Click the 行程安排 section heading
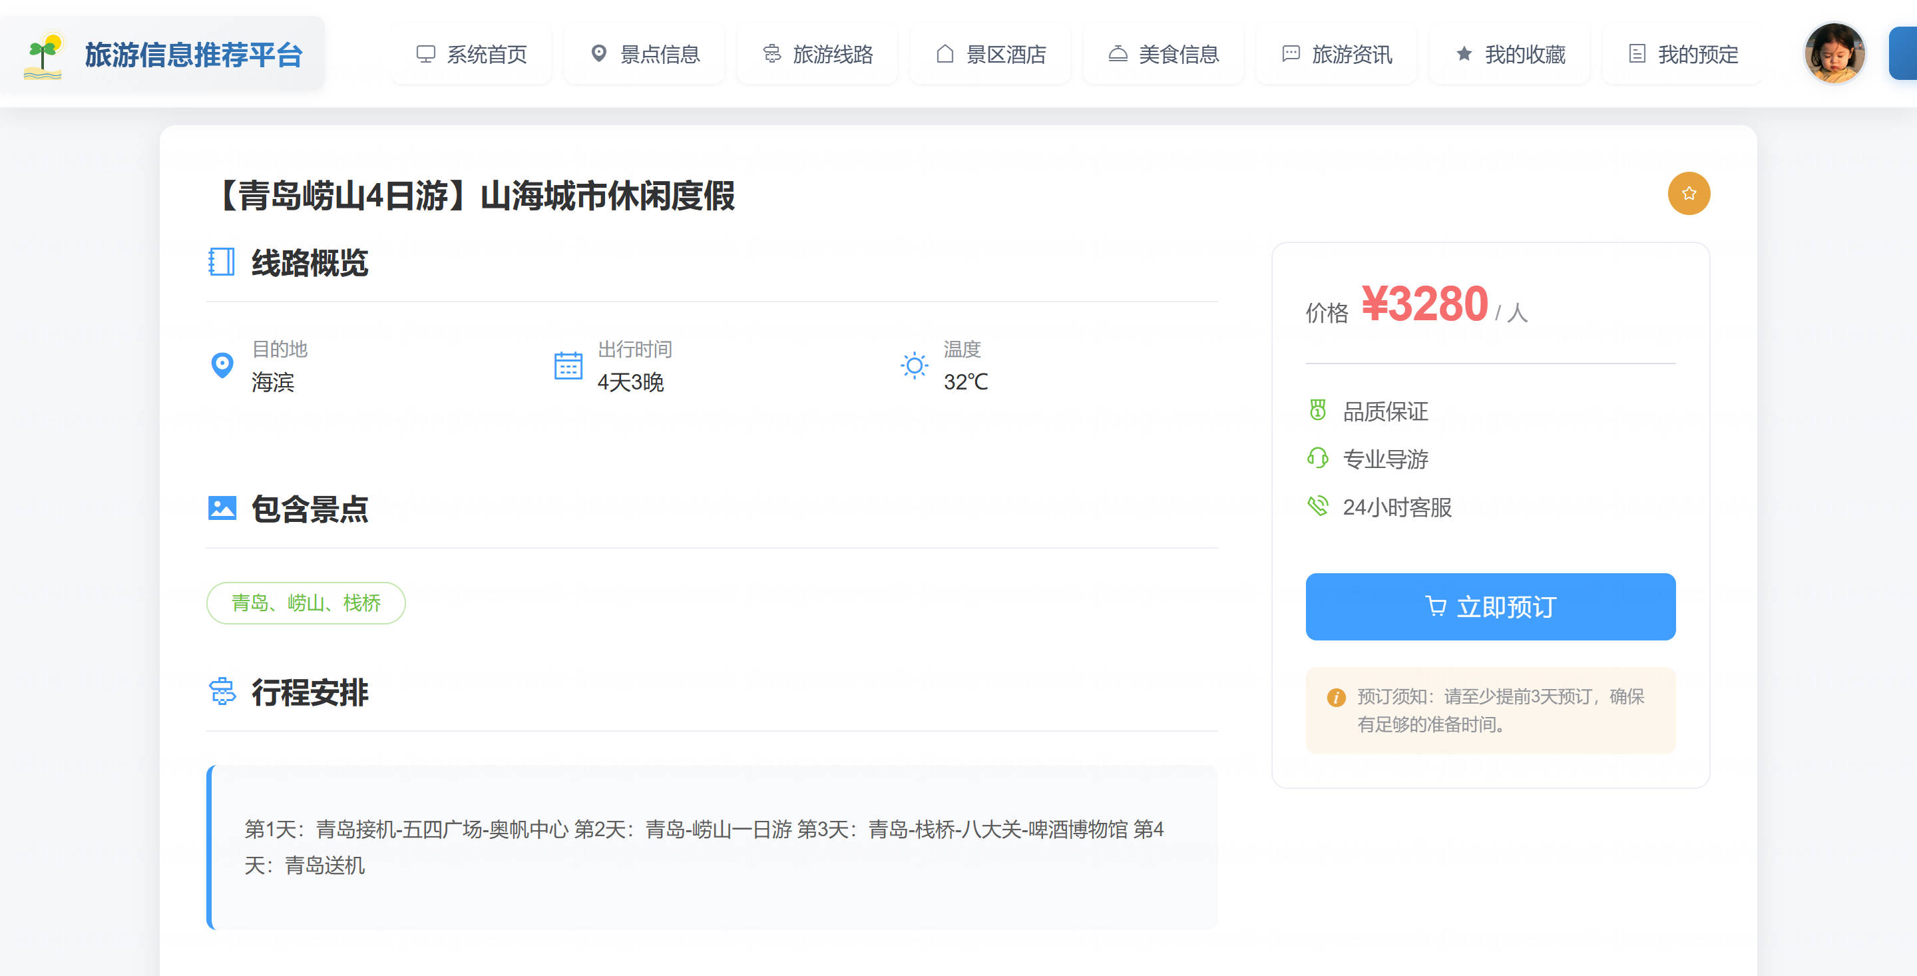1917x976 pixels. pos(310,692)
